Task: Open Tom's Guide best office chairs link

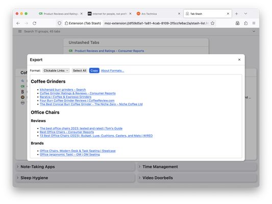Action: 81,129
